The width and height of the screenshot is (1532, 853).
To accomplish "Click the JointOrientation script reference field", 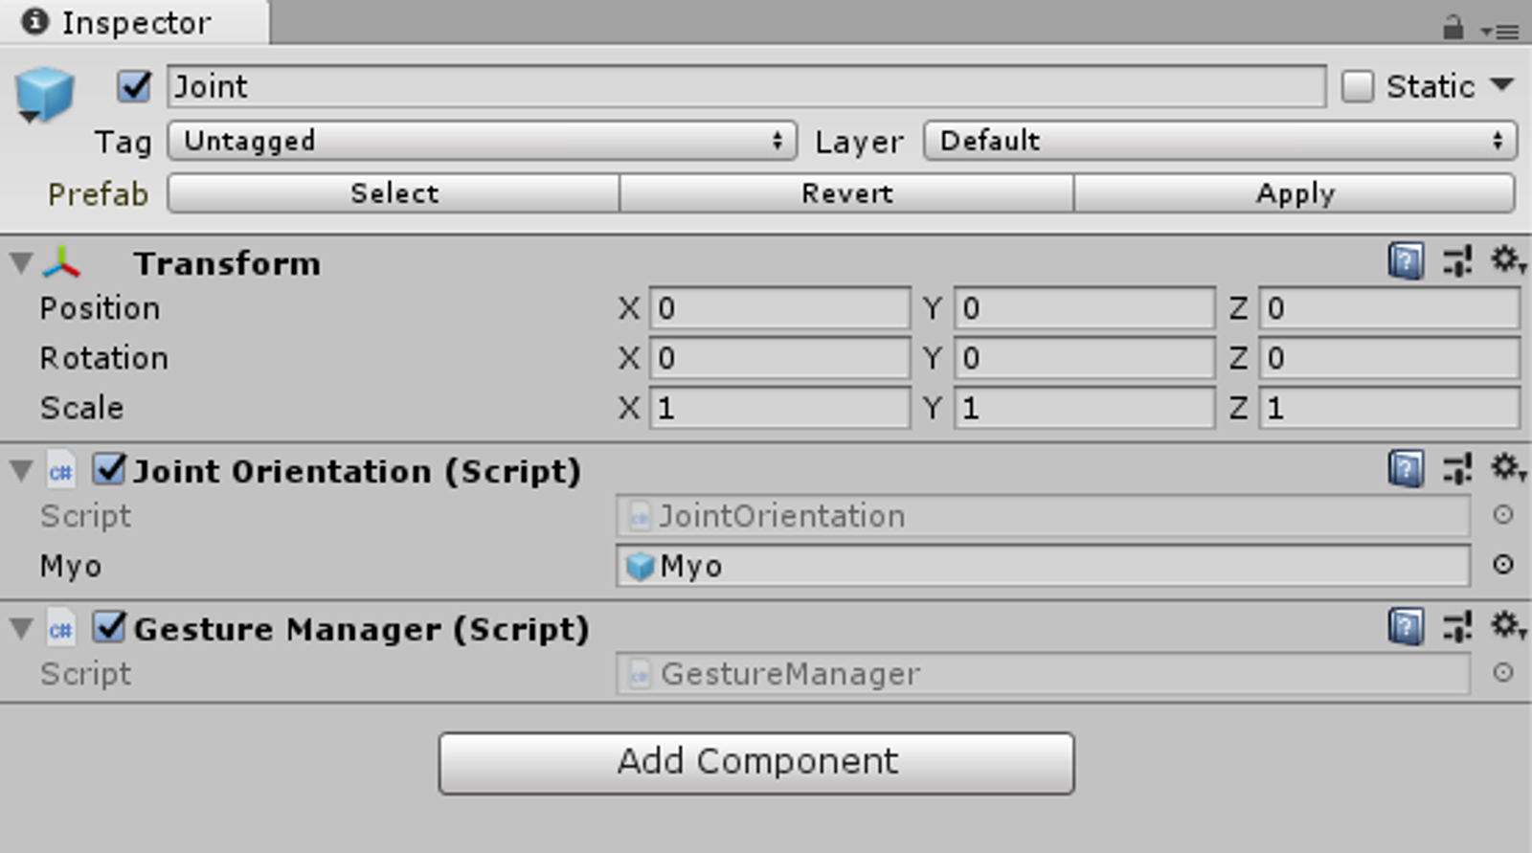I will (x=1044, y=516).
